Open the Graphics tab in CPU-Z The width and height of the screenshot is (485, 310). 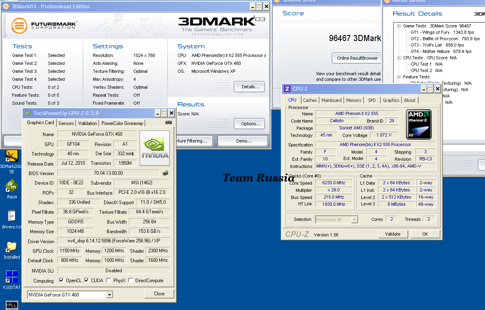pos(391,100)
